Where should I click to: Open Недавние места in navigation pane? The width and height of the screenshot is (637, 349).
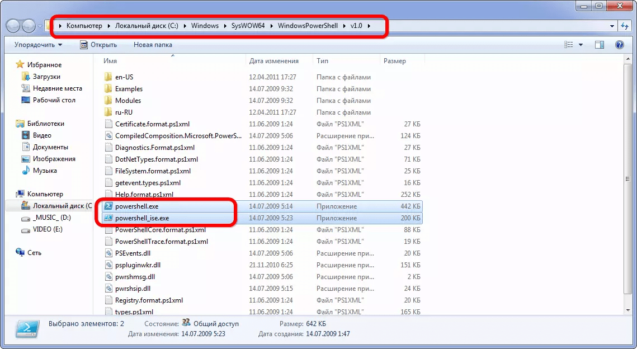(57, 88)
